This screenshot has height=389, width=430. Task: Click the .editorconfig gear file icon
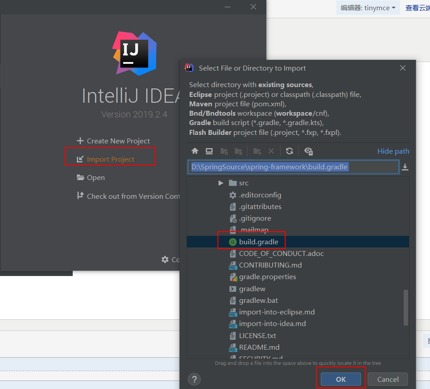[232, 195]
